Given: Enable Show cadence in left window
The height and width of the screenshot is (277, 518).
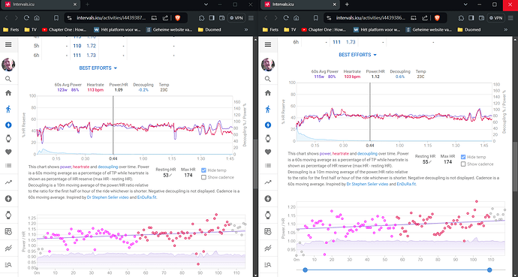Looking at the screenshot, I should (203, 177).
